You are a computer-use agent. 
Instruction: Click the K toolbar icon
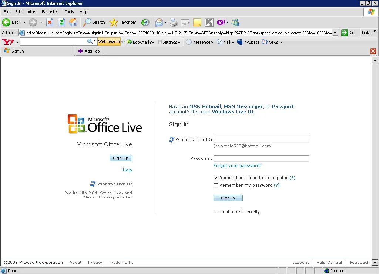tap(209, 22)
